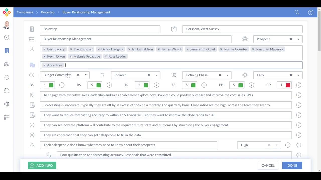Click info icon beside the CP score
Screen dimensions: 321x180
click(x=298, y=85)
